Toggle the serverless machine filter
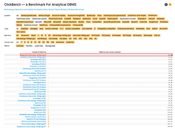The width and height of the screenshot is (175, 128). tap(25, 35)
